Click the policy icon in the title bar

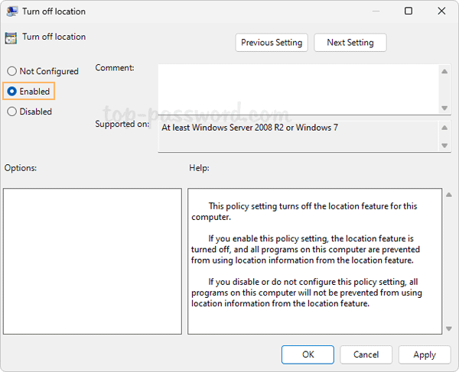click(x=13, y=11)
